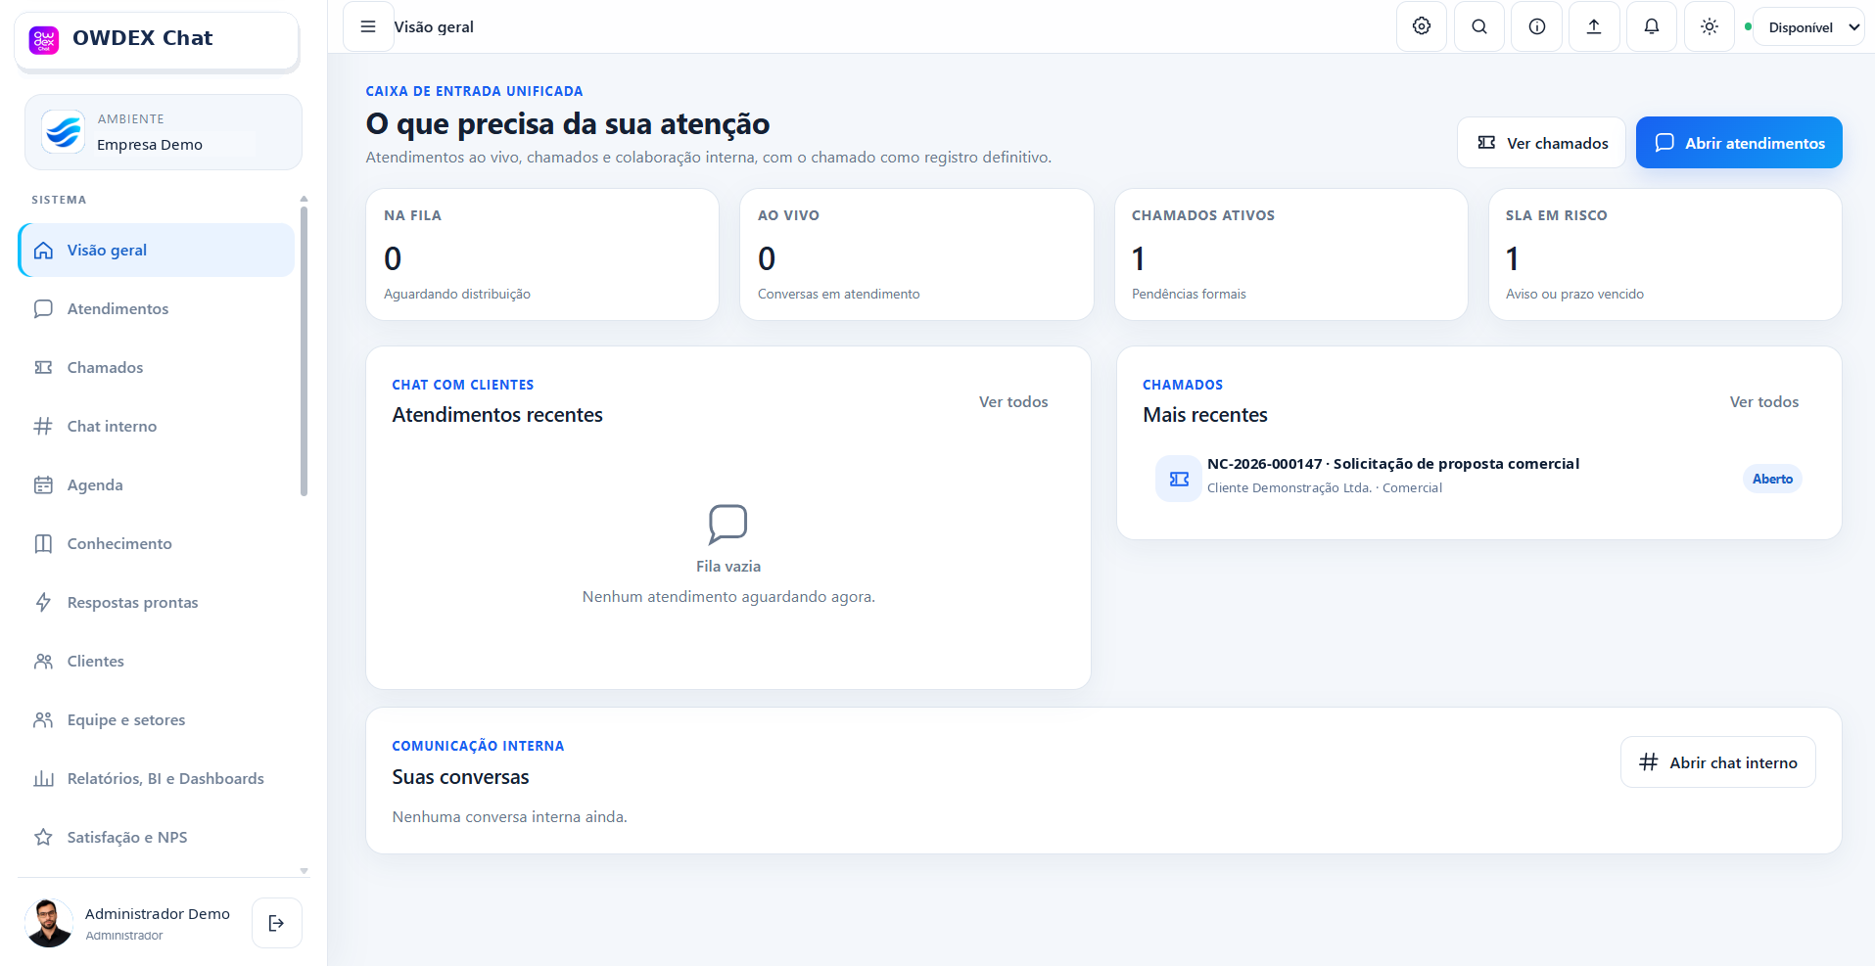Open Agenda in the sidebar
The width and height of the screenshot is (1875, 966).
pos(157,485)
